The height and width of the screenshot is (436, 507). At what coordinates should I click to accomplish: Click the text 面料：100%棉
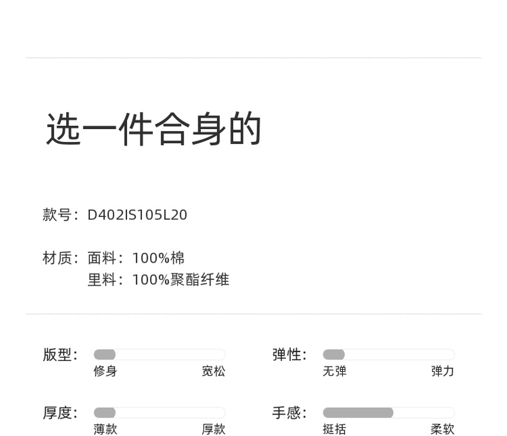click(x=136, y=258)
